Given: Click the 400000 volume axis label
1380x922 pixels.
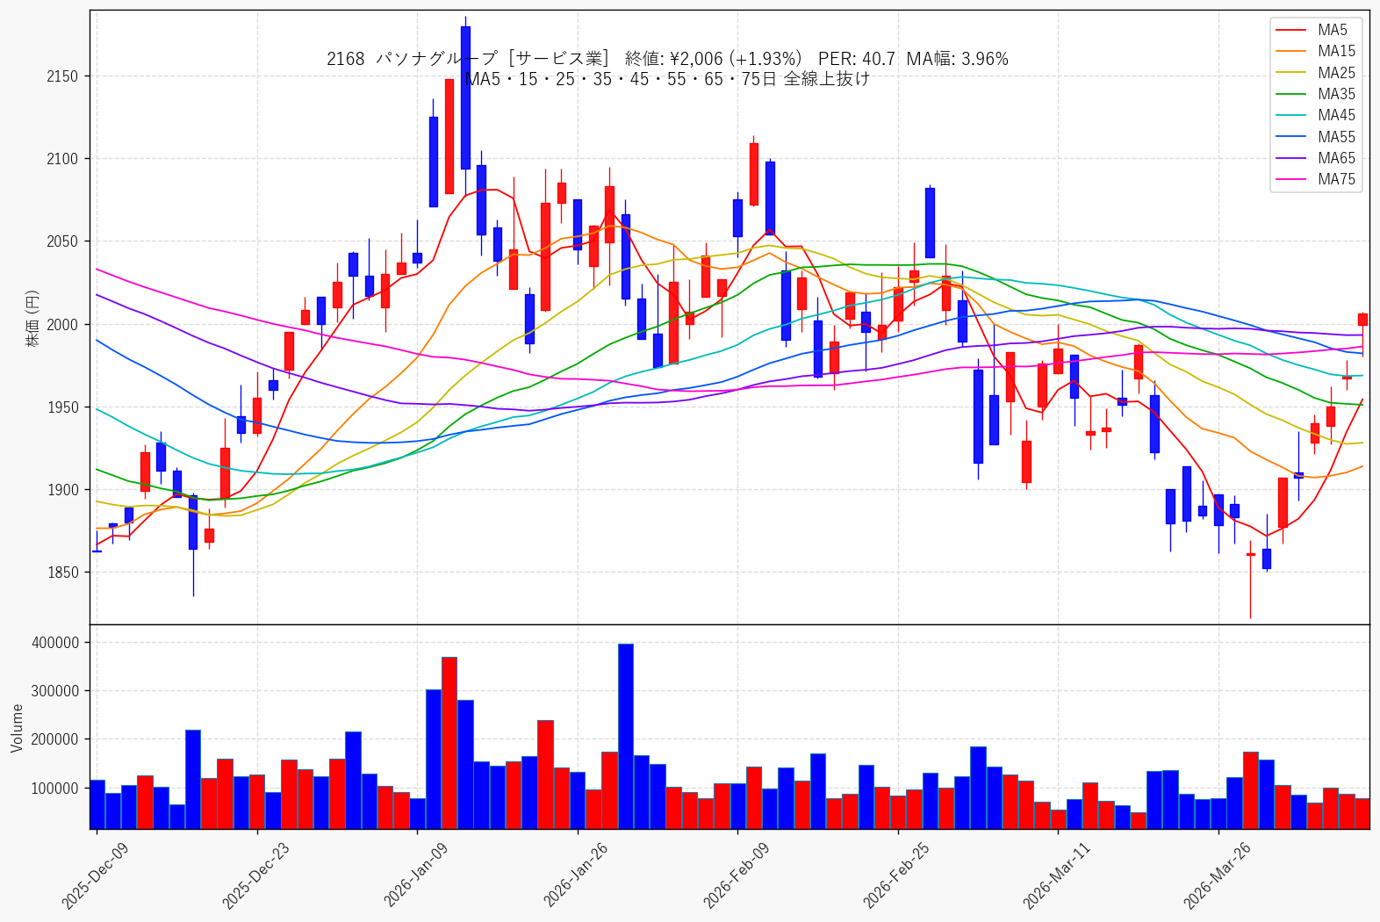Looking at the screenshot, I should (55, 643).
